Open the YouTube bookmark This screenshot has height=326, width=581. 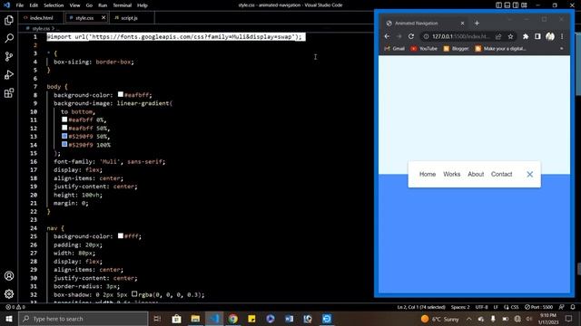[x=424, y=48]
